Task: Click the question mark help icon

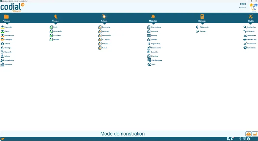Action: pos(248,139)
